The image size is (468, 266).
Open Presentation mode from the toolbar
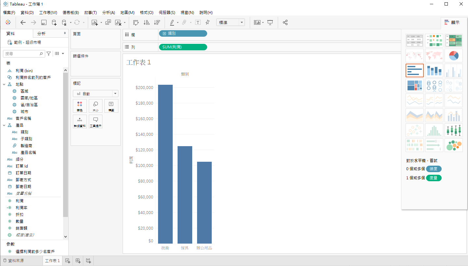[x=270, y=22]
